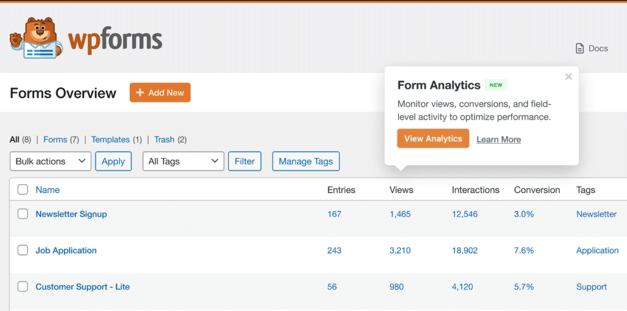Tick the Customer Support - Lite checkbox
This screenshot has width=627, height=311.
click(x=23, y=287)
